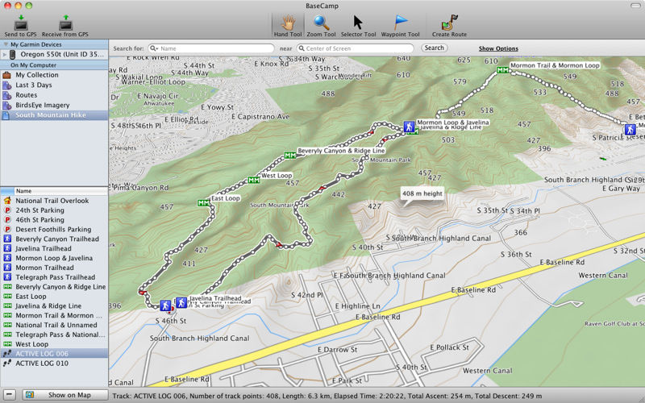Image resolution: width=645 pixels, height=403 pixels.
Task: Click the Name column header
Action: click(x=61, y=191)
